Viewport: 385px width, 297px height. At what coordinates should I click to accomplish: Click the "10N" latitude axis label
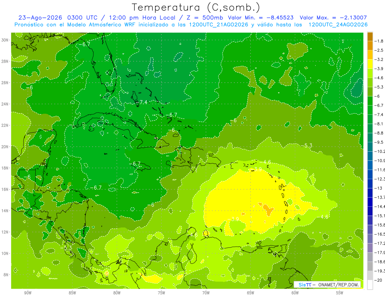(x=5, y=253)
